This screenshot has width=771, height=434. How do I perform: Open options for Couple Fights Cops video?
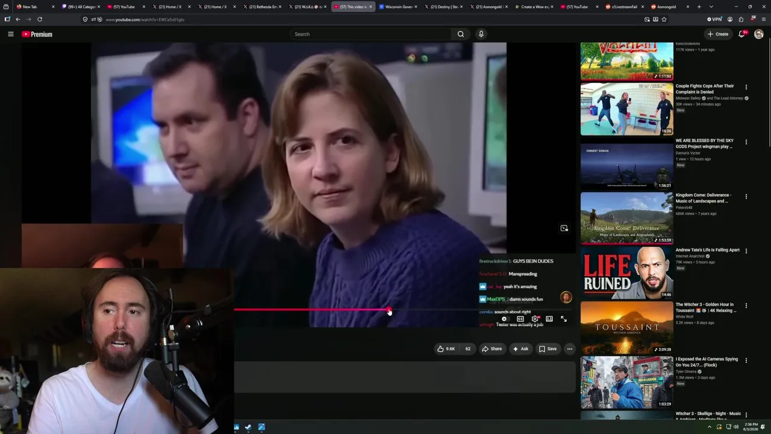pos(746,87)
